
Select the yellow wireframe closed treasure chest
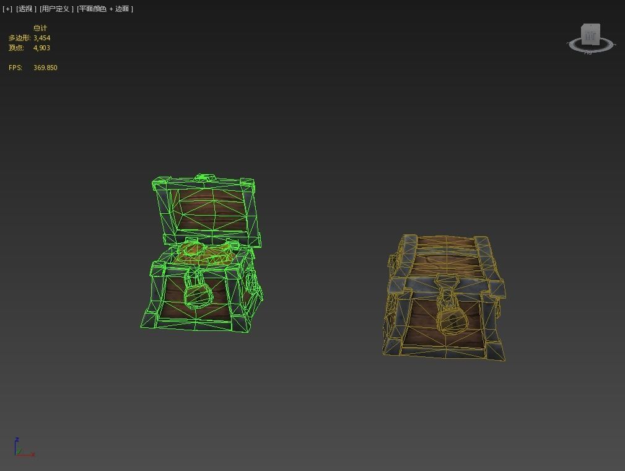(444, 297)
